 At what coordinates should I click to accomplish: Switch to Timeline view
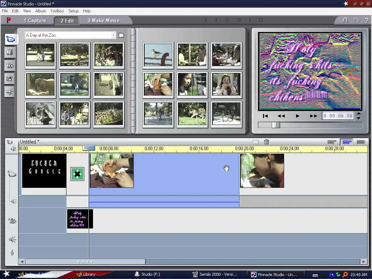[347, 142]
